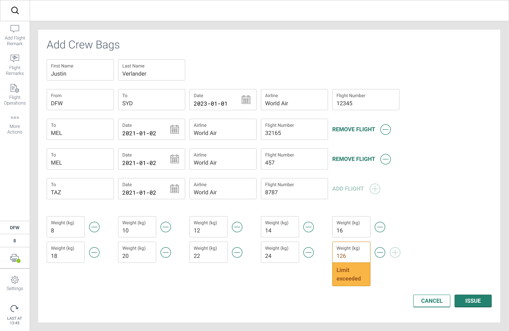Click the number 8 in sidebar
Screen dimensions: 509x331
[15, 241]
